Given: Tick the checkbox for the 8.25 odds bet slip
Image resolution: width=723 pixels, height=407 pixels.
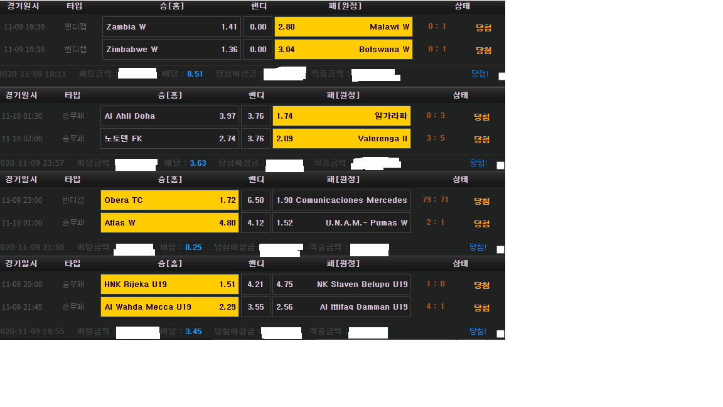Looking at the screenshot, I should tap(500, 249).
